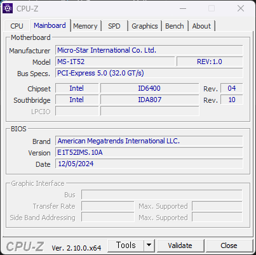This screenshot has height=255, width=256.
Task: Click the empty Side Band Addressing field
Action: click(x=108, y=218)
